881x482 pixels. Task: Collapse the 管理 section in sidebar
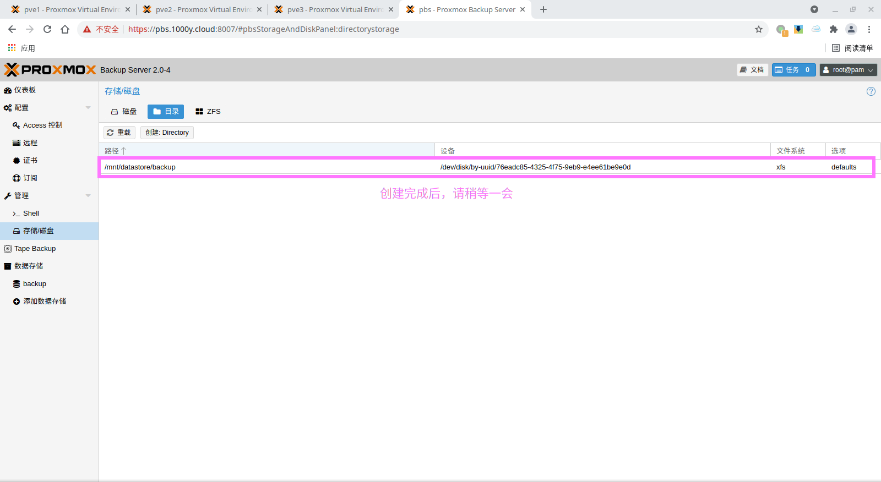pos(88,196)
